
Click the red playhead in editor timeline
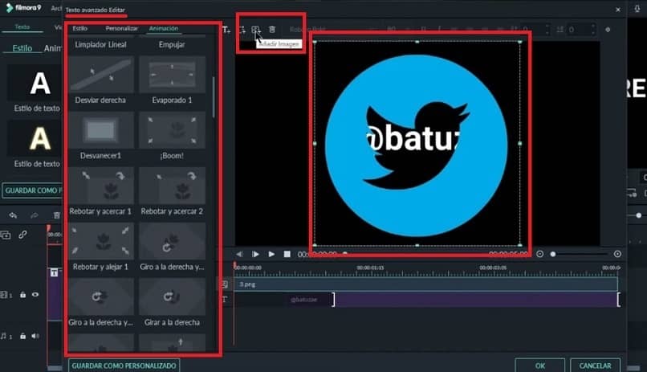coord(234,265)
